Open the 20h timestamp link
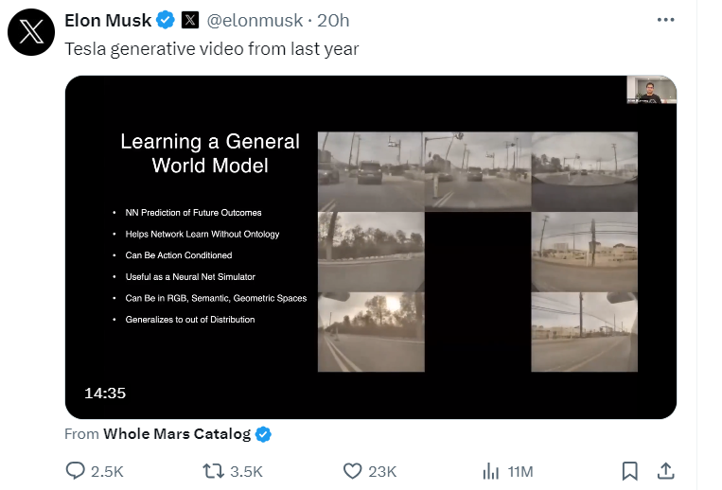Image resolution: width=722 pixels, height=490 pixels. [x=332, y=20]
